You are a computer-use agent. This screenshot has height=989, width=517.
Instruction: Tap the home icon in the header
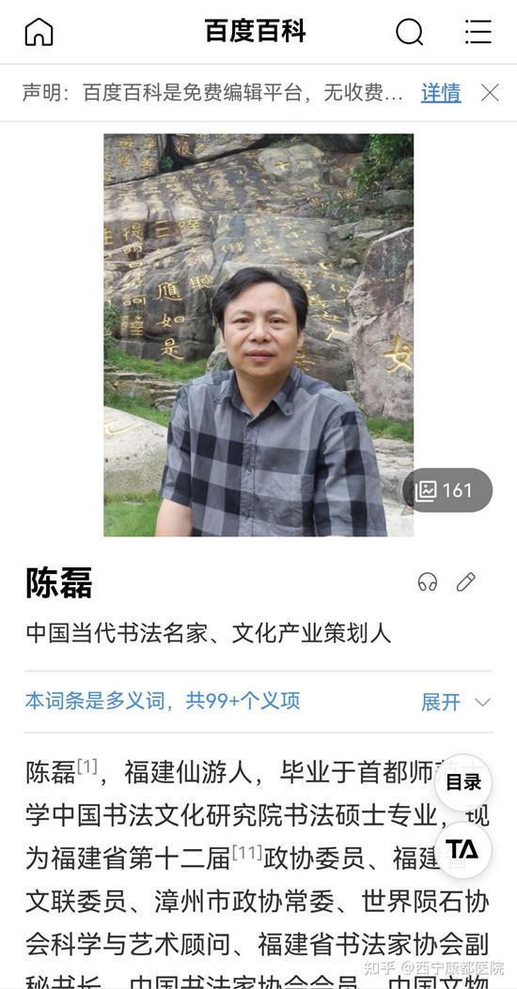point(39,32)
